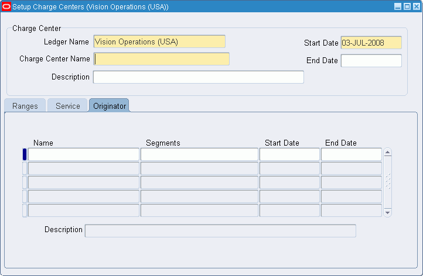
Task: Click the first row Name cell
Action: point(84,154)
